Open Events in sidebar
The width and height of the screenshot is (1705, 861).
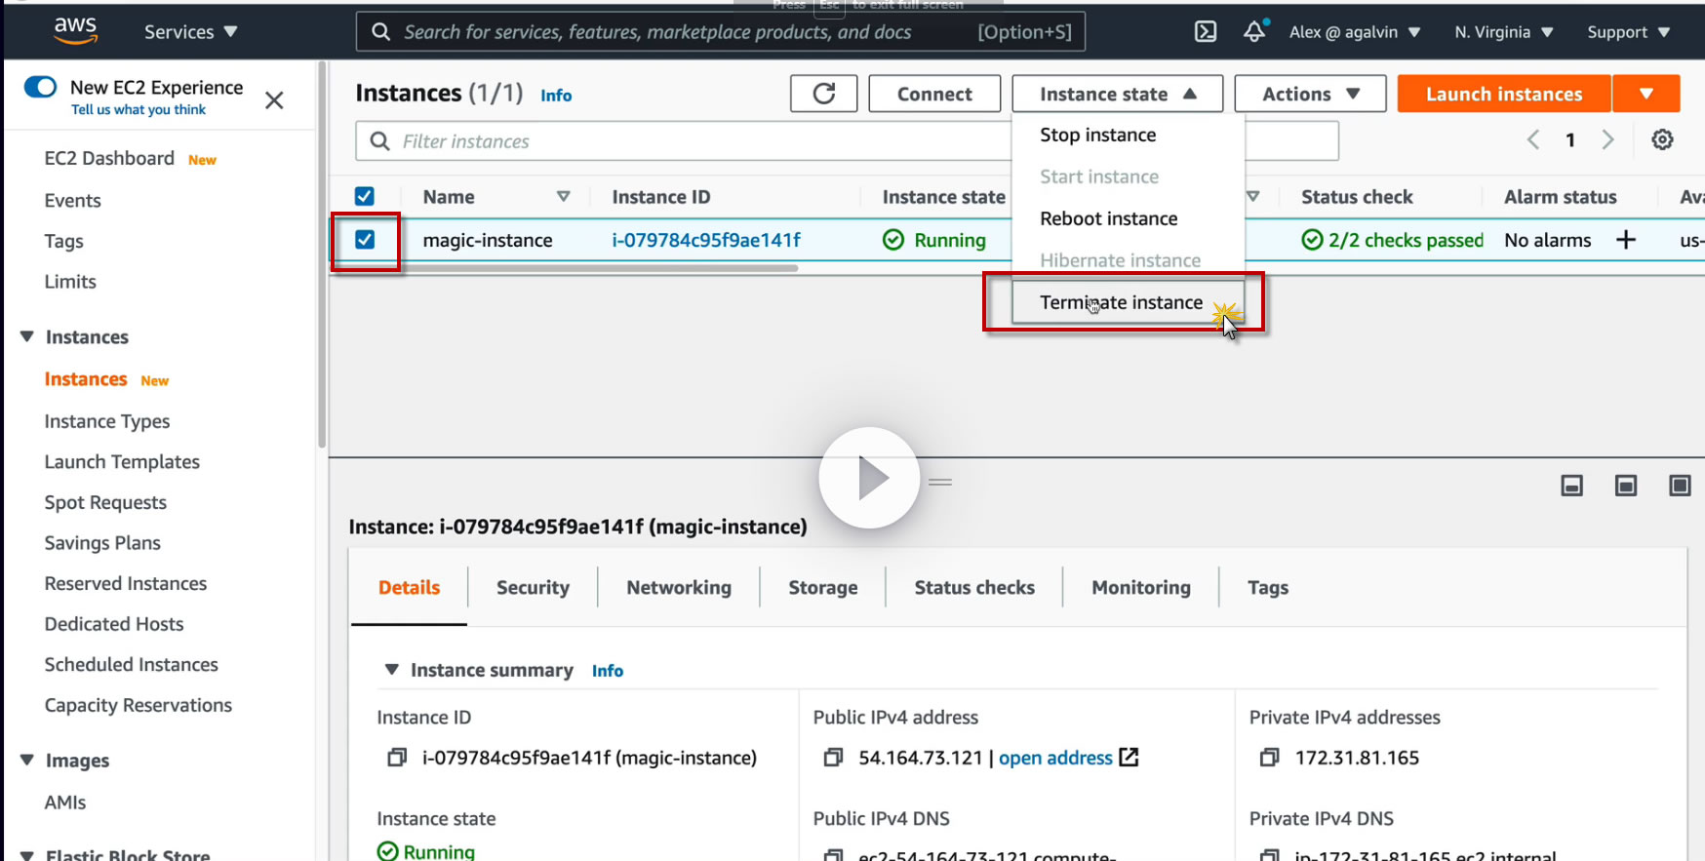tap(72, 200)
